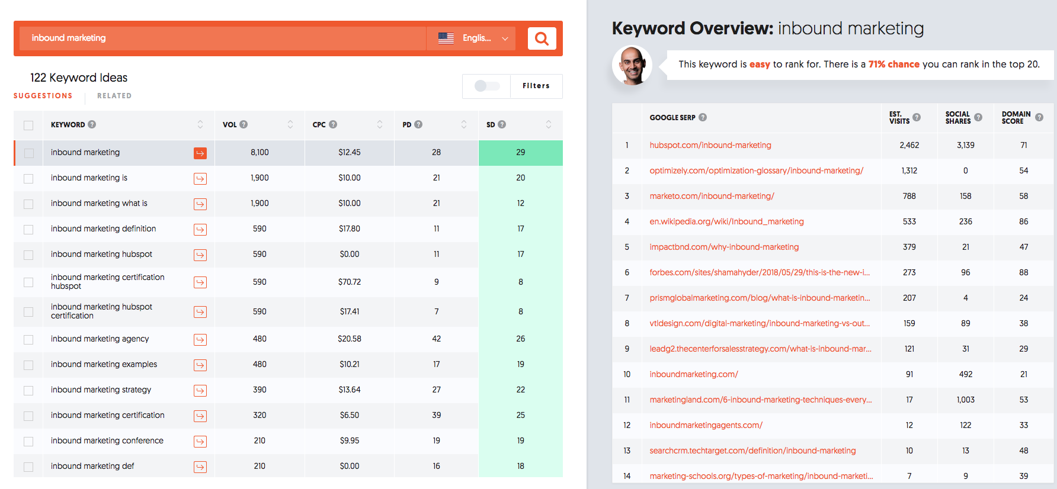Open inboundmarketing.com SERP link
This screenshot has height=489, width=1057.
pyautogui.click(x=694, y=374)
